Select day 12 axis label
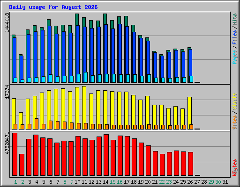This screenshot has height=187, width=240. click(91, 182)
